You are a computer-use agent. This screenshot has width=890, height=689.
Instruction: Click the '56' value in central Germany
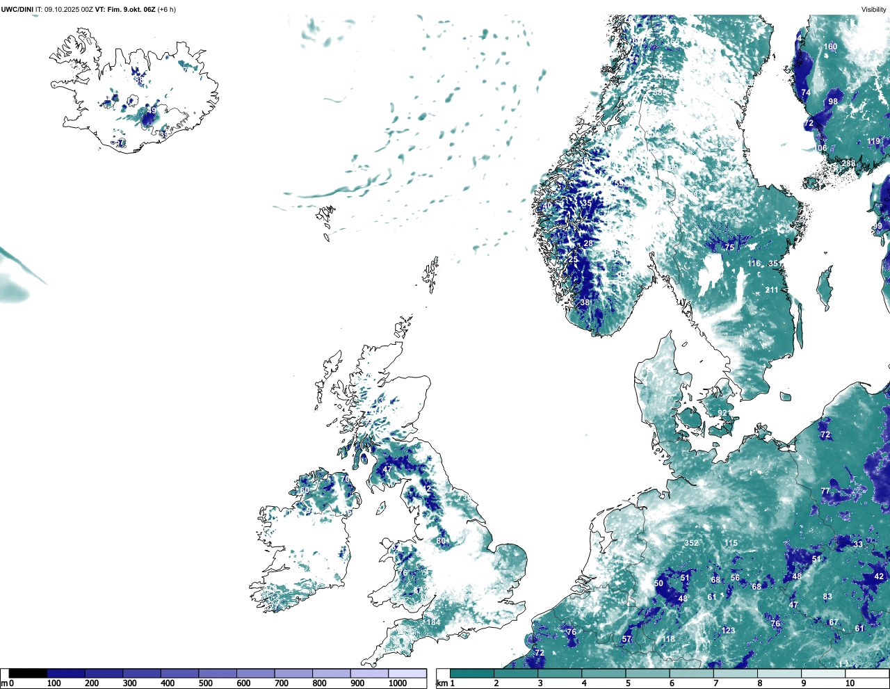coord(736,578)
